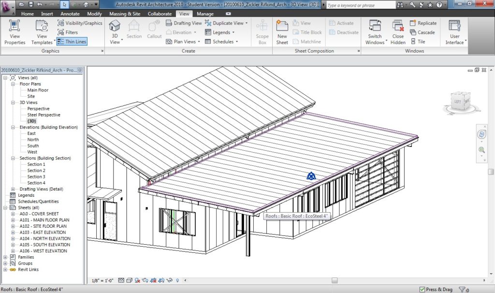
Task: Toggle Thin Lines display mode
Action: tap(72, 42)
